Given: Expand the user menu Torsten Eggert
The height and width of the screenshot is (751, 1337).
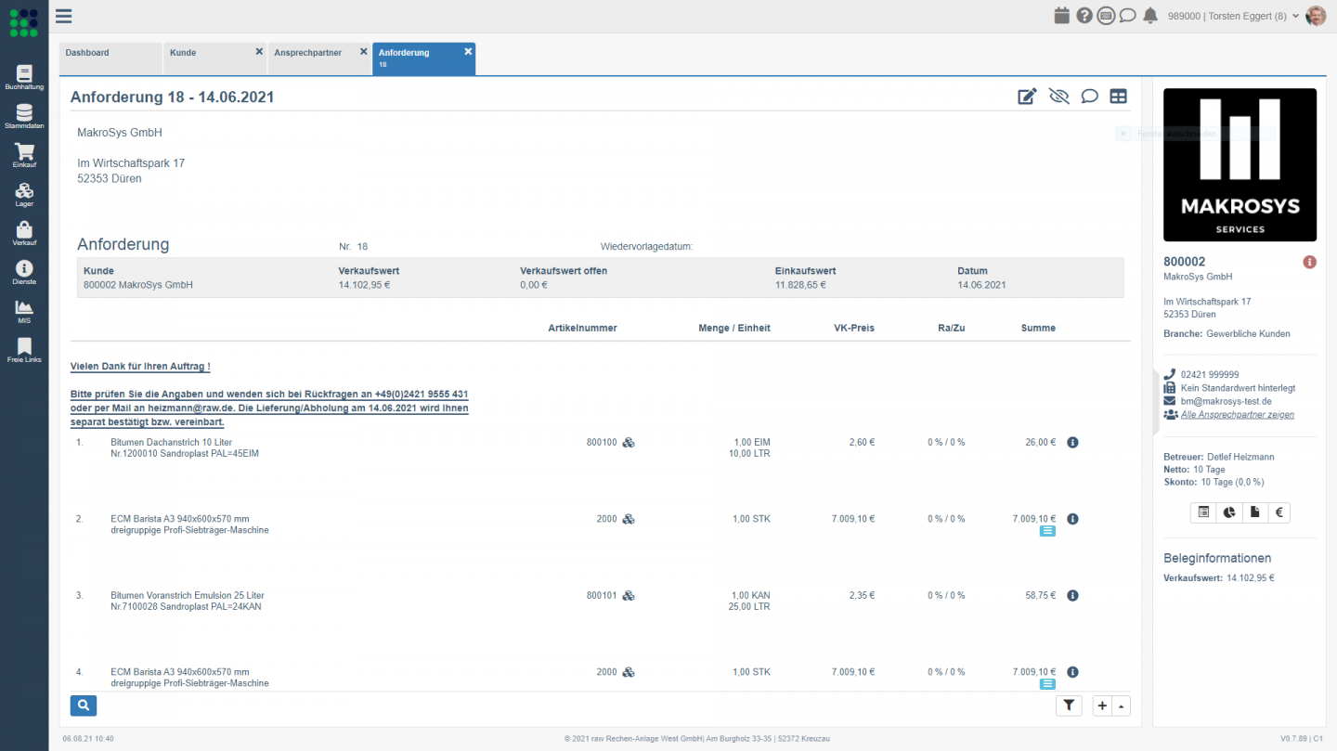Looking at the screenshot, I should (1234, 16).
